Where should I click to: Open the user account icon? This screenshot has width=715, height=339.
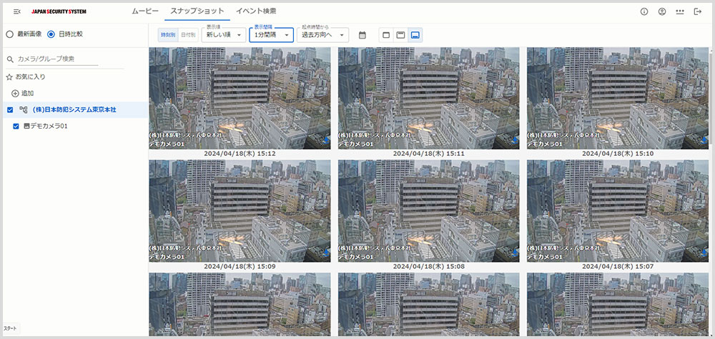662,11
